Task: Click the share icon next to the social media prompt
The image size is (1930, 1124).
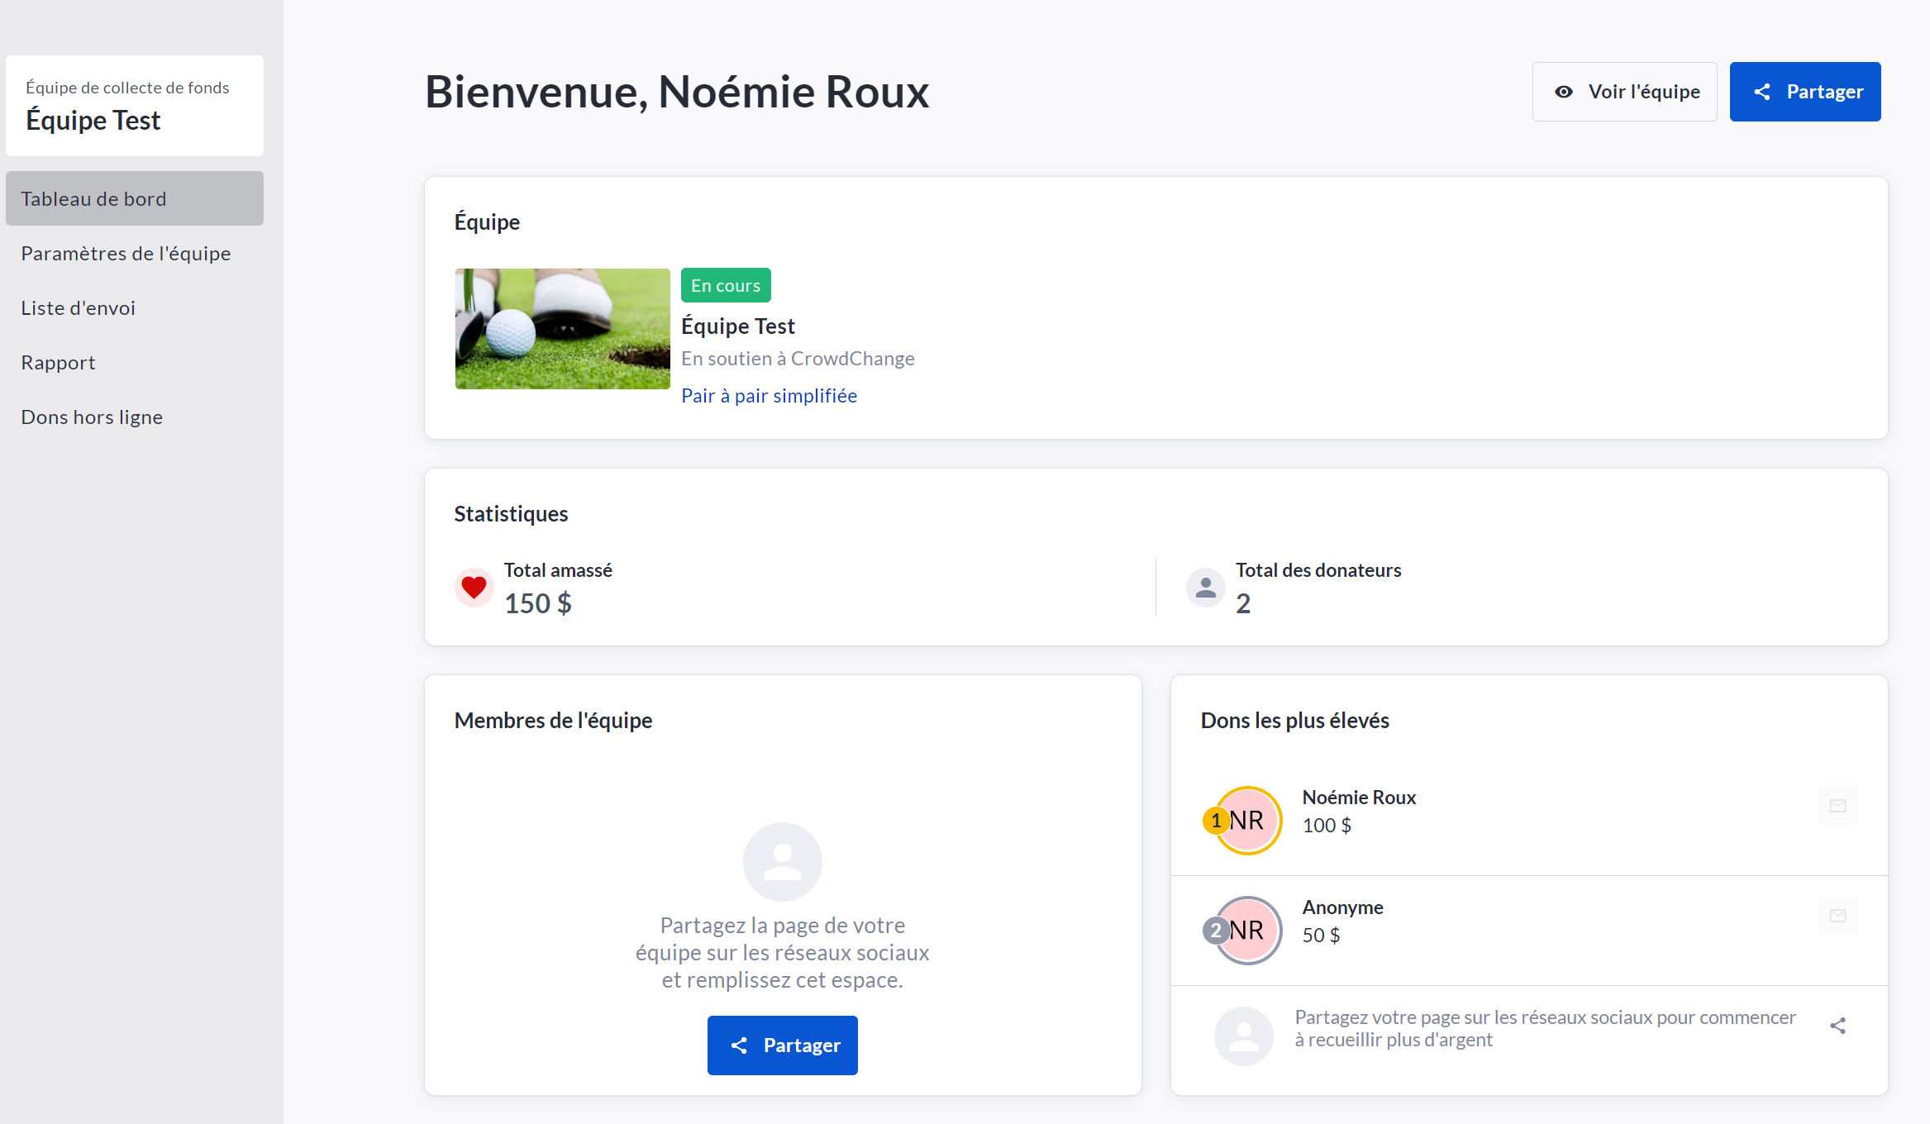Action: pos(1837,1026)
